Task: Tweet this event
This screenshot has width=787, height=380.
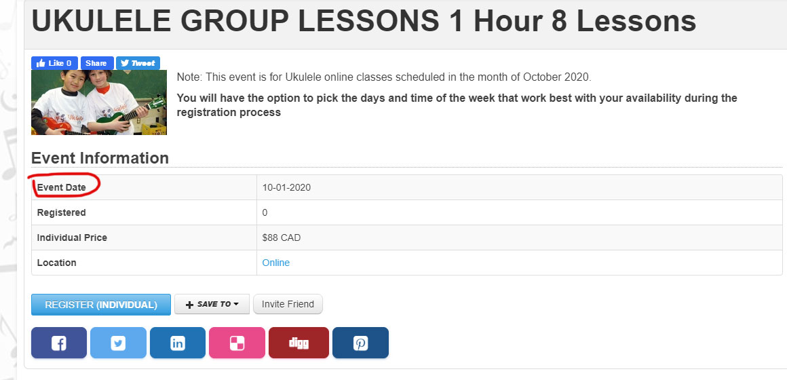Action: pyautogui.click(x=138, y=63)
